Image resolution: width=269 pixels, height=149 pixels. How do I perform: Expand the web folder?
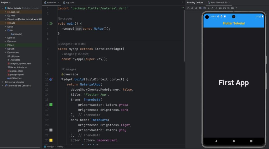(5, 49)
